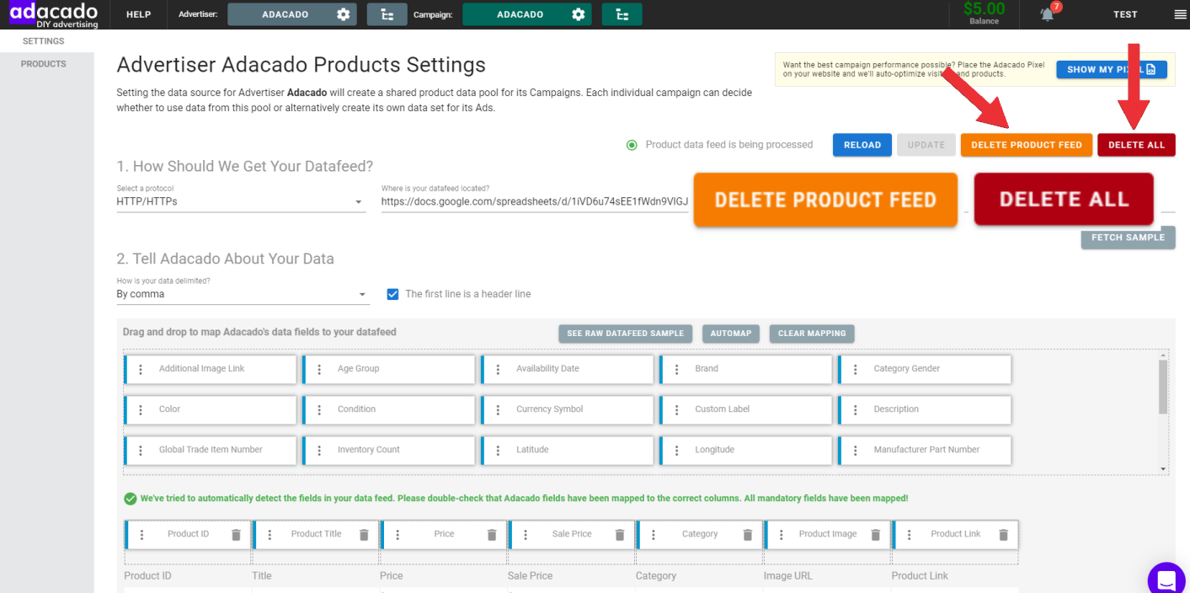Select the Manufacturer Part Number chip
The width and height of the screenshot is (1190, 593).
tap(925, 450)
